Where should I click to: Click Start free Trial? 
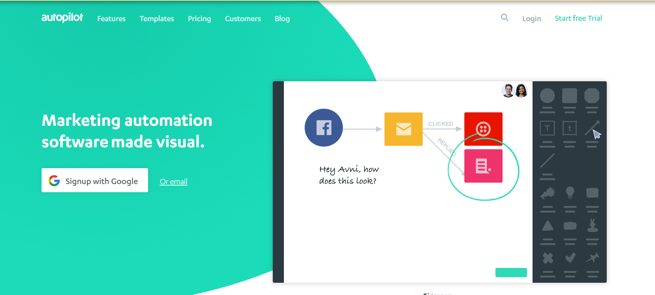[578, 18]
